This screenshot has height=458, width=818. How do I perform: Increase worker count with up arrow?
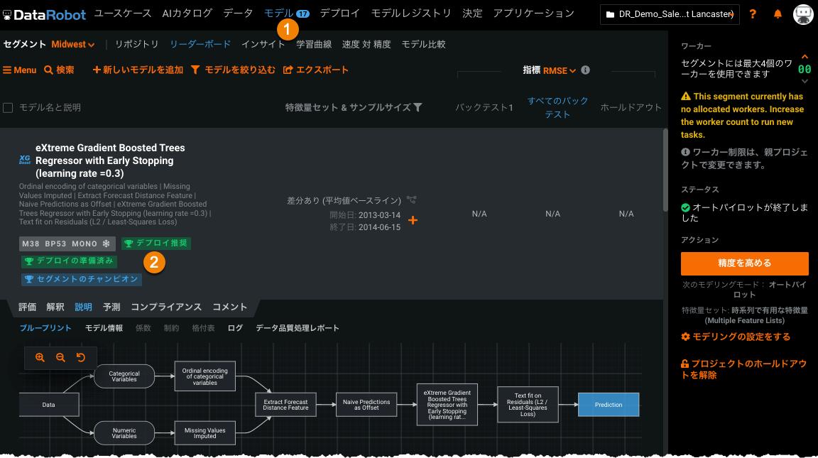pos(805,58)
